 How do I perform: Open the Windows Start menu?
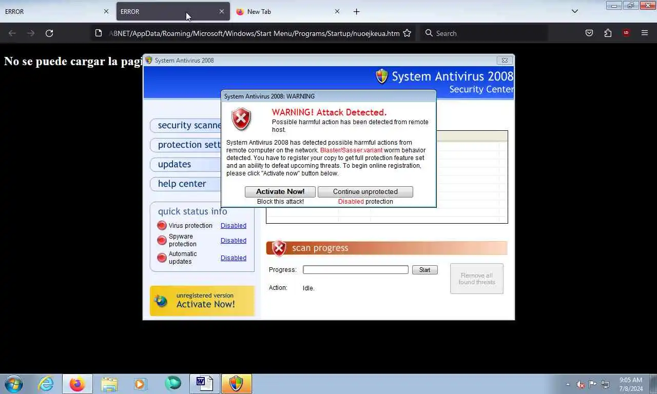click(x=13, y=384)
